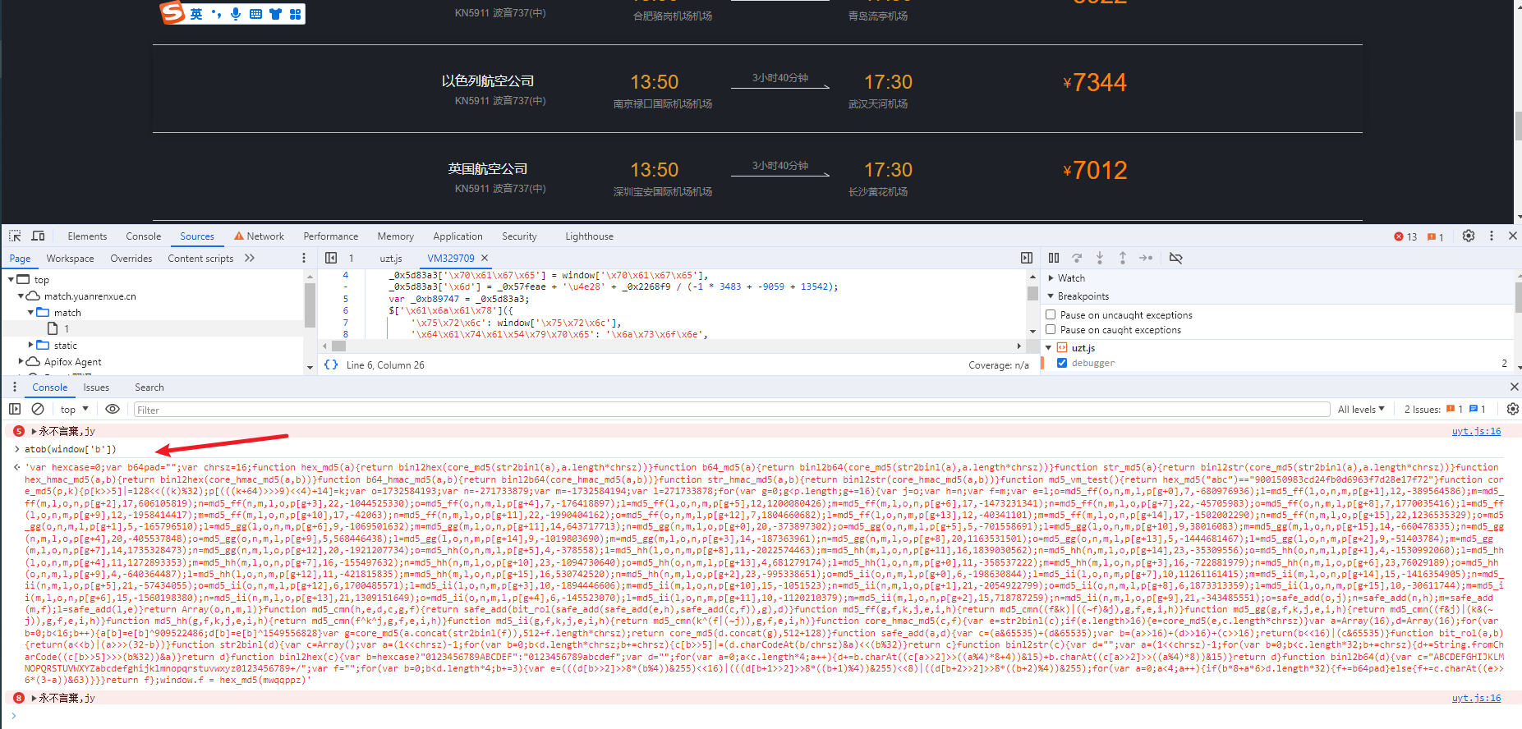This screenshot has width=1522, height=729.
Task: Hide the debugger sidebar pane
Action: [1027, 258]
